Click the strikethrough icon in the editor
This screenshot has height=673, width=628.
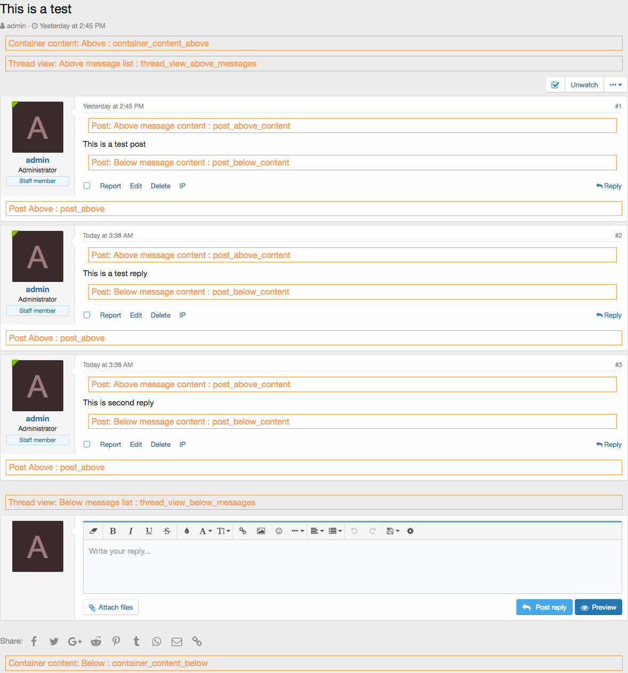coord(167,531)
